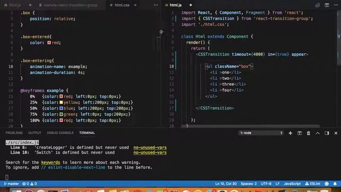Viewport: 341px width, 192px height.
Task: Maximize the panel with chevron up
Action: [x=318, y=133]
